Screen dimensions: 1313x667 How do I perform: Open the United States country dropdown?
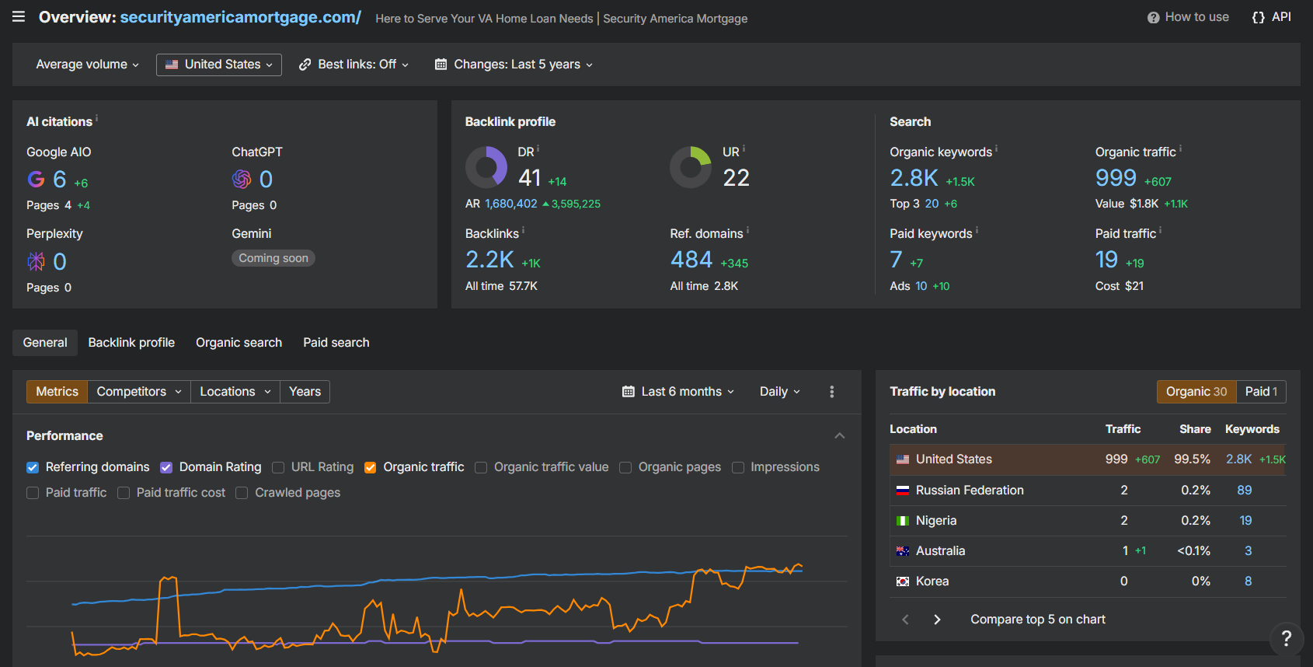click(x=219, y=65)
